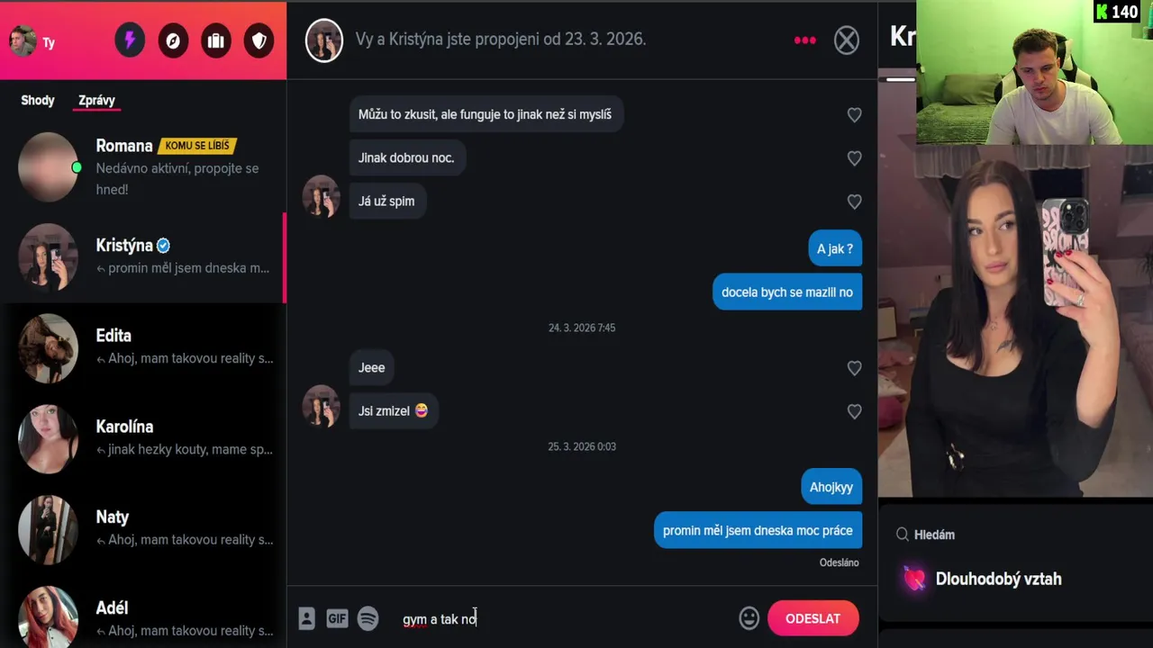Click the contact card icon in message bar

coord(306,618)
